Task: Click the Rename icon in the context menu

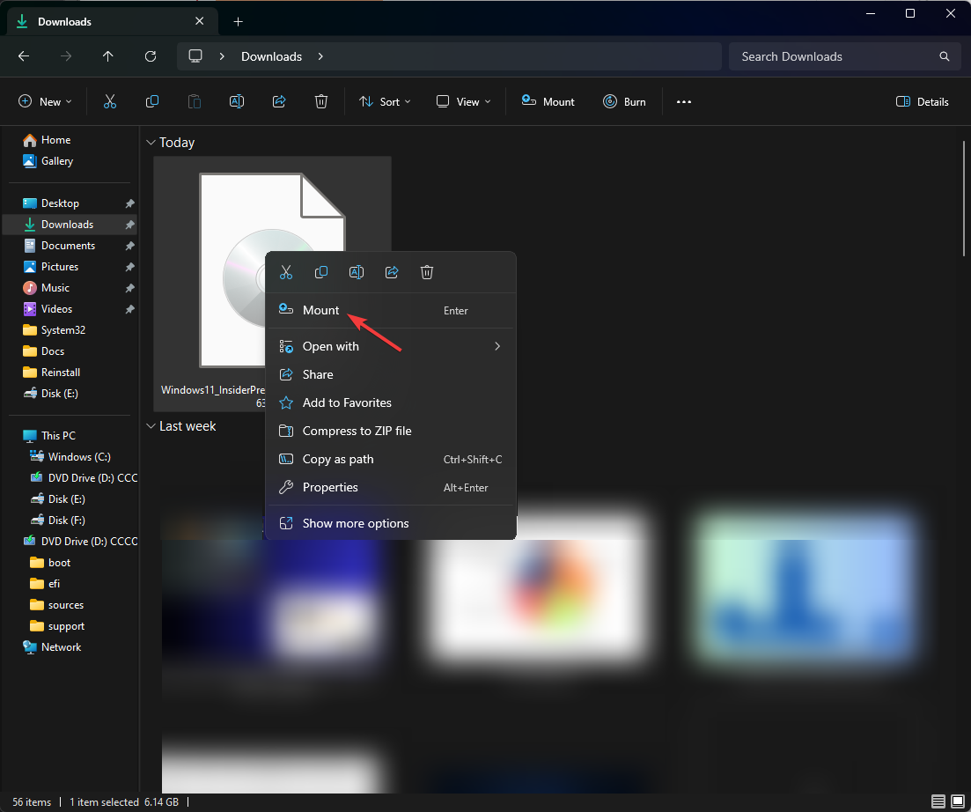Action: pos(357,272)
